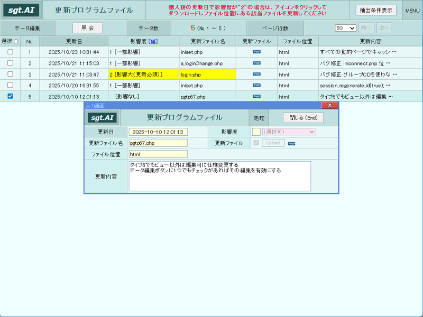Click the 更新内容 column header
Viewport: 423px width, 317px height.
coord(371,41)
